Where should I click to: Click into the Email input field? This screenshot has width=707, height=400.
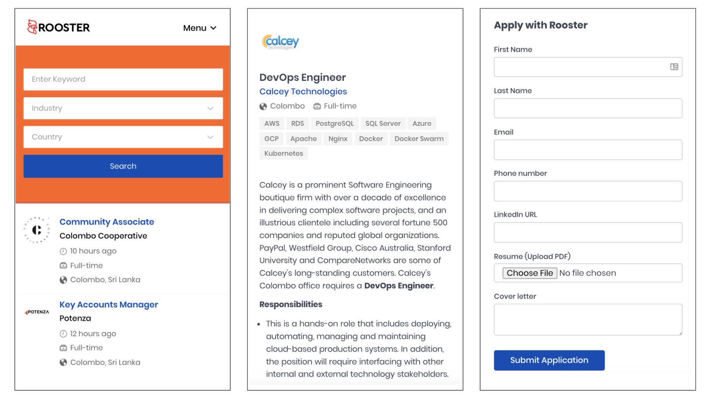[588, 150]
